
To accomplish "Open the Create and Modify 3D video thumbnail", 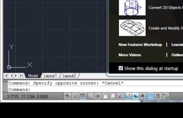I will (132, 28).
